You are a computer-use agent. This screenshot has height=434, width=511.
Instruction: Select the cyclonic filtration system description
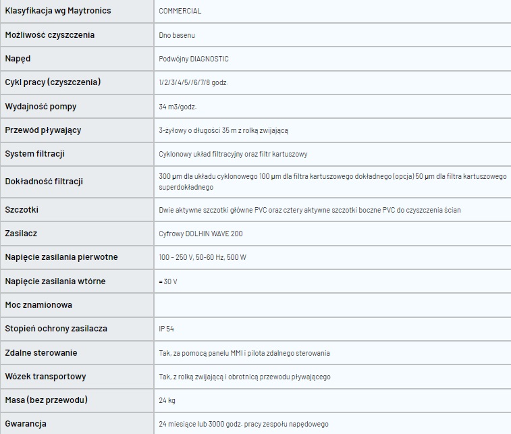(x=233, y=154)
